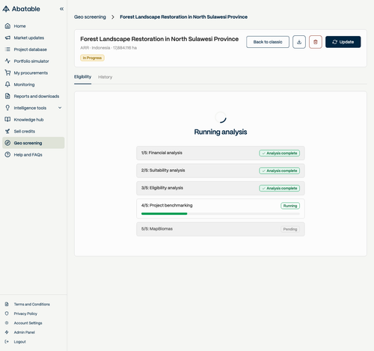Click the Project database list icon
374x351 pixels.
(7, 49)
